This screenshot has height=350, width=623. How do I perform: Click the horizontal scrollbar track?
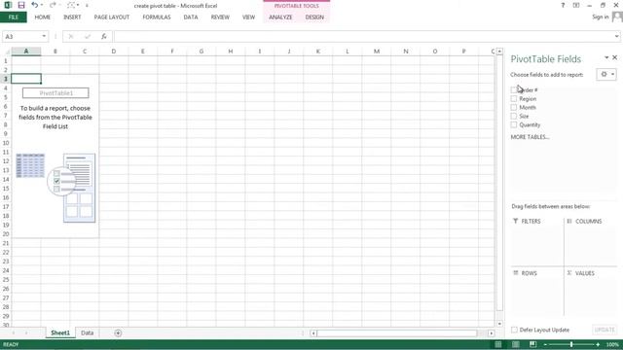coord(397,333)
